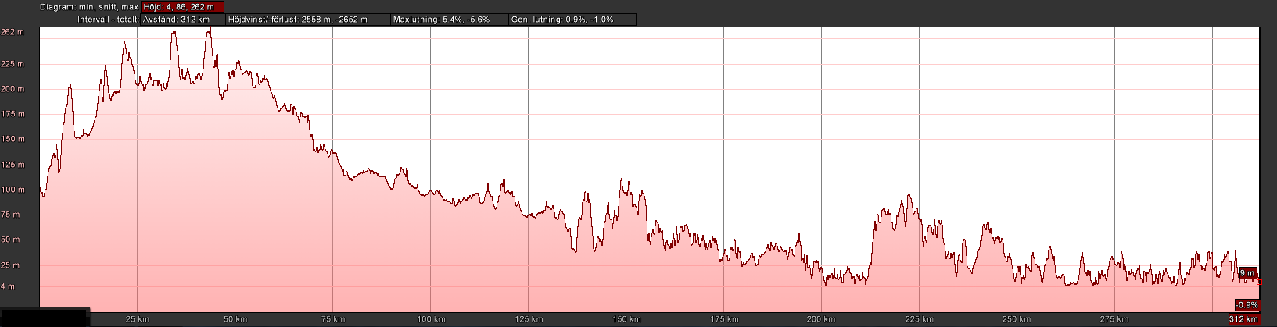Image resolution: width=1277 pixels, height=327 pixels.
Task: Click the 175 km axis label
Action: coord(724,319)
